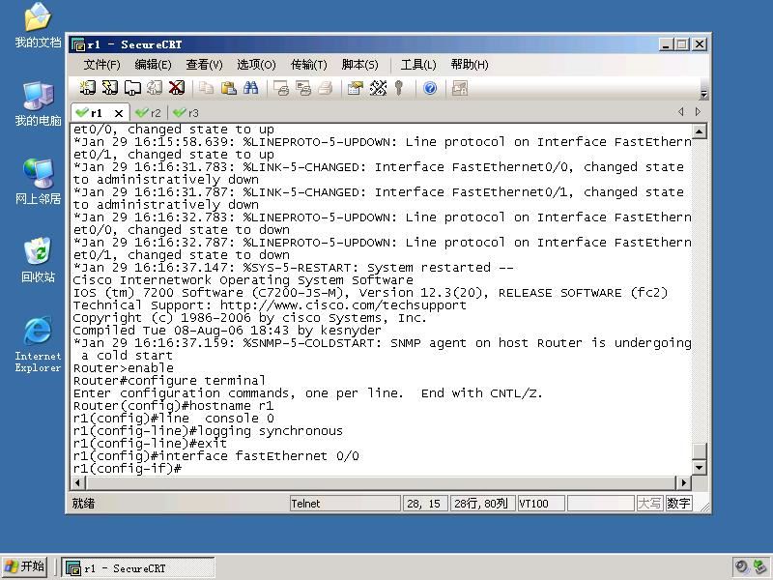The height and width of the screenshot is (580, 773).
Task: Click the speaker icon in system tray
Action: (x=741, y=567)
